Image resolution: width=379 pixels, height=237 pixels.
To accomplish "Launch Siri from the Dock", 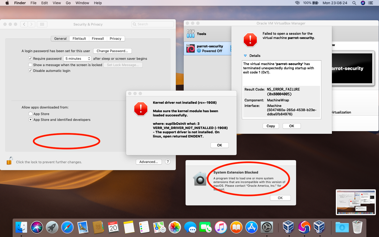I will coord(37,227).
